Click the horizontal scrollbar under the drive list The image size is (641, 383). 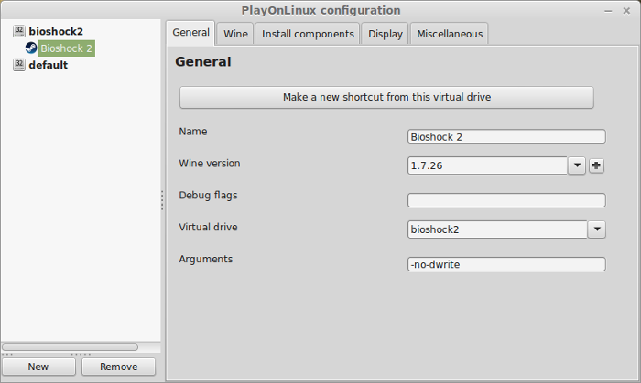70,347
